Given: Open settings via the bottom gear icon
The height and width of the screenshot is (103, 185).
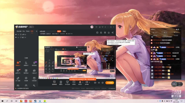Looking at the screenshot, I should pos(103,83).
